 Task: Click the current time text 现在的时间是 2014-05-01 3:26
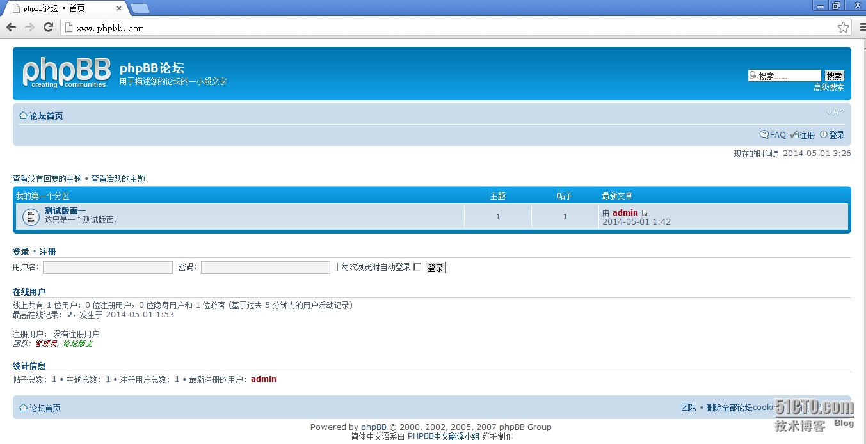tap(792, 154)
